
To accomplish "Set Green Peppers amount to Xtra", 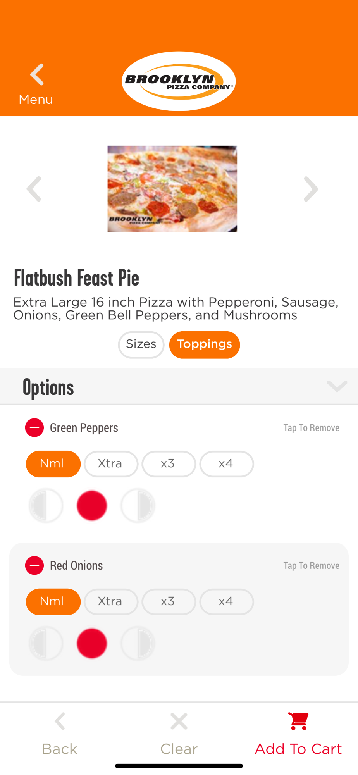I will [111, 464].
